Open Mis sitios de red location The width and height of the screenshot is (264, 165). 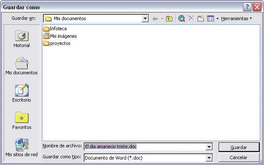[x=21, y=147]
